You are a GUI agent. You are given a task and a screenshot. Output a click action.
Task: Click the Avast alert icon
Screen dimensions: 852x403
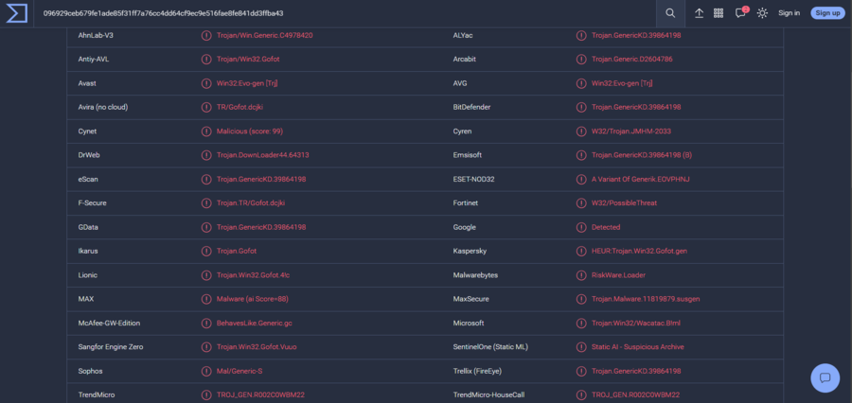coord(206,83)
